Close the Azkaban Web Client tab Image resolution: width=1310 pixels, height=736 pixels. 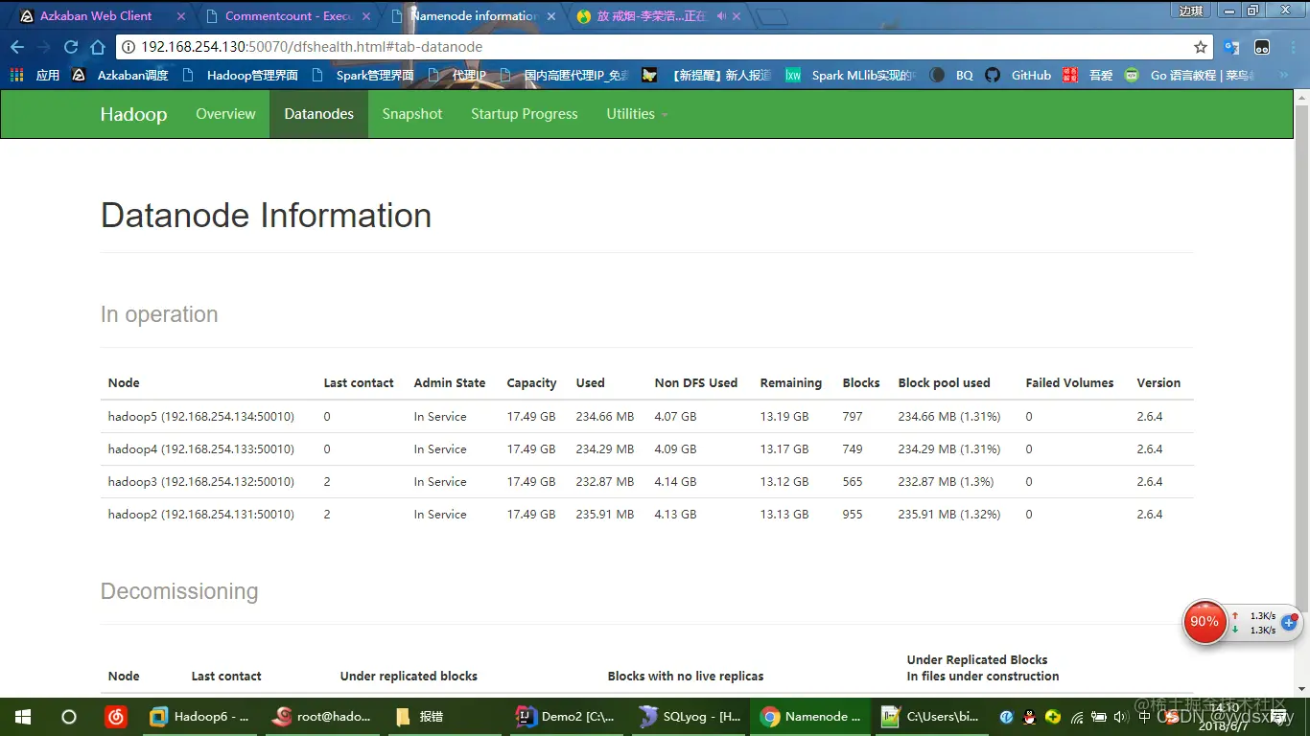(x=181, y=16)
